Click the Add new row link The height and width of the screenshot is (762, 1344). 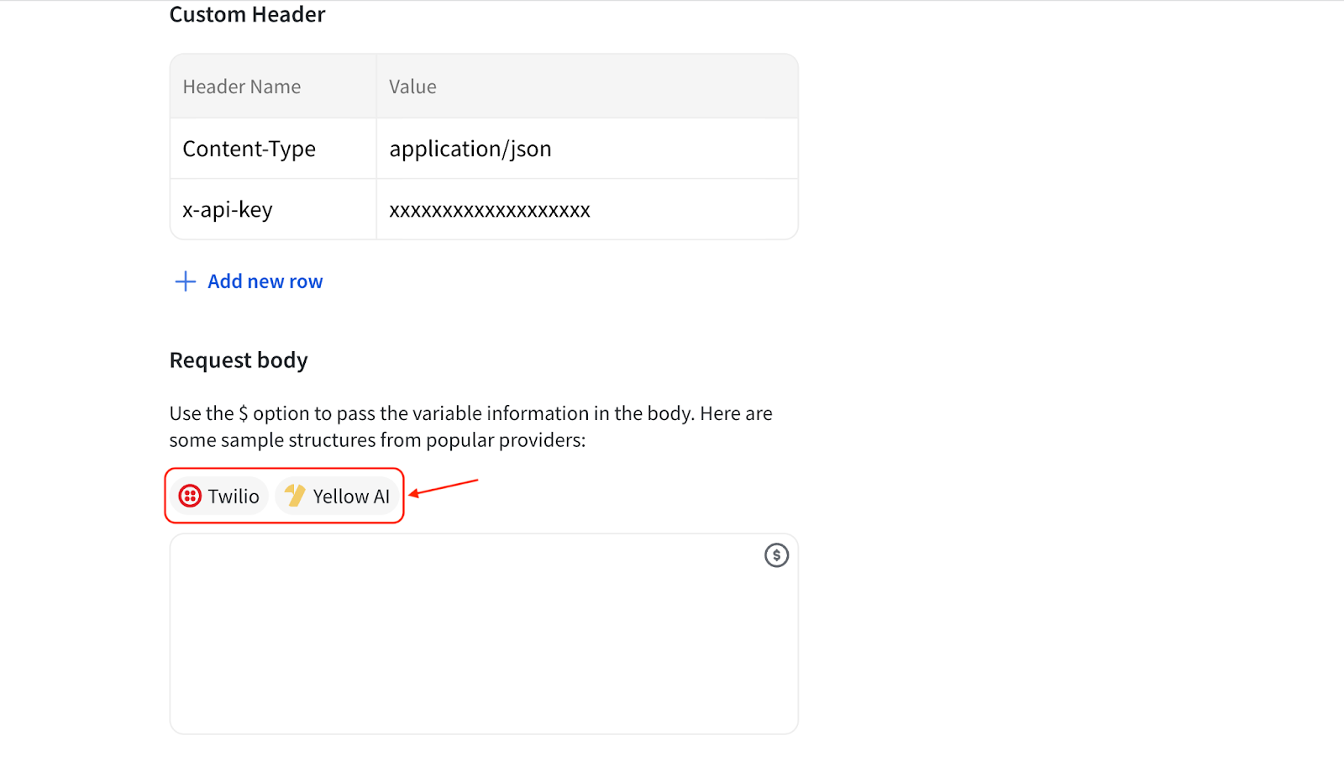265,281
